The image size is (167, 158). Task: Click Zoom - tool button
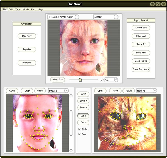83,107
